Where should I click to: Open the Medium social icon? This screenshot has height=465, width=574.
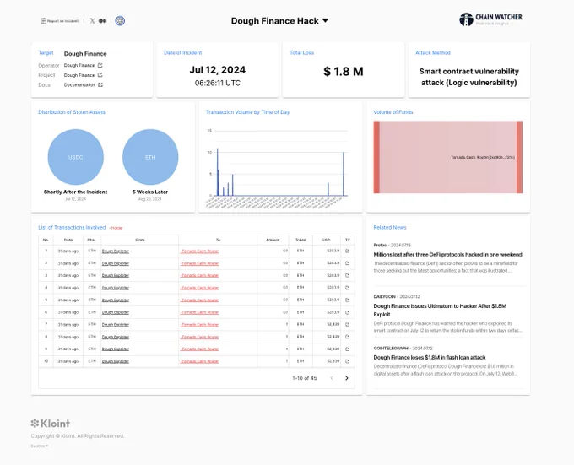click(x=103, y=21)
